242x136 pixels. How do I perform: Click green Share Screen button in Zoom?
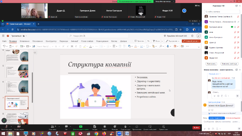tap(81, 127)
